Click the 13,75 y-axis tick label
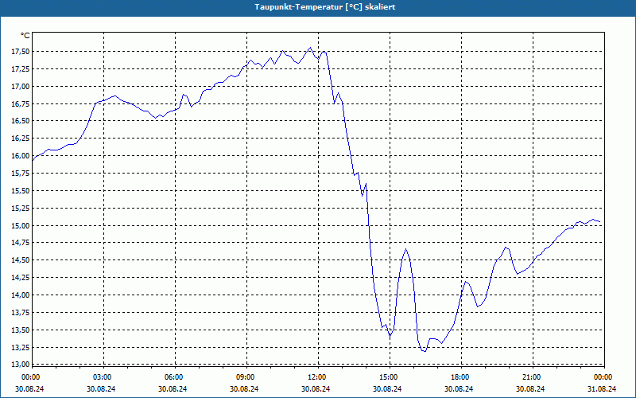 (21, 313)
